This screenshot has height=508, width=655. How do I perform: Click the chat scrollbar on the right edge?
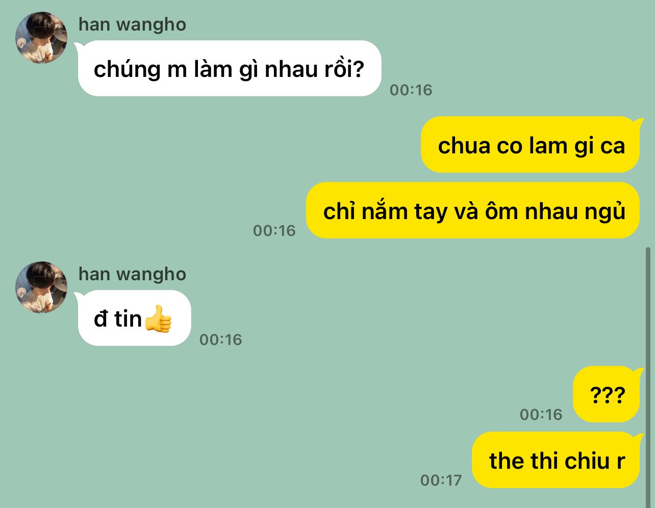[x=648, y=377]
